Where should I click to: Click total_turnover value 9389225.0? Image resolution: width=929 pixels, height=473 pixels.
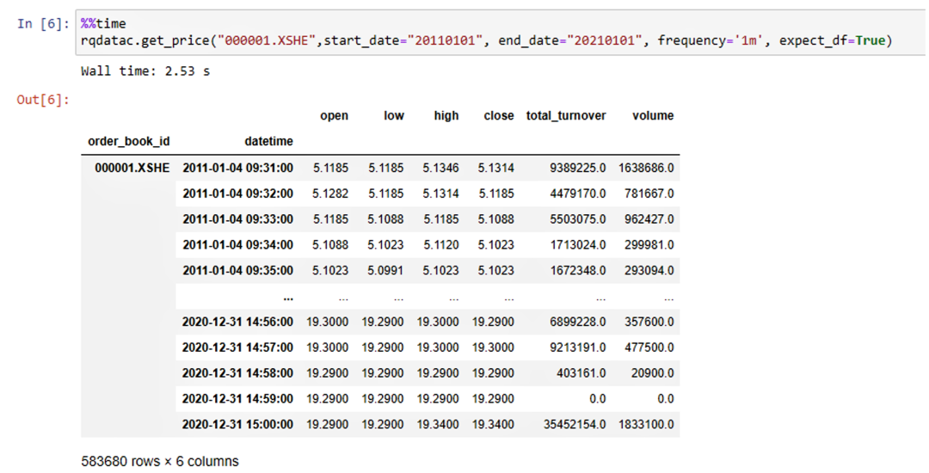point(578,168)
